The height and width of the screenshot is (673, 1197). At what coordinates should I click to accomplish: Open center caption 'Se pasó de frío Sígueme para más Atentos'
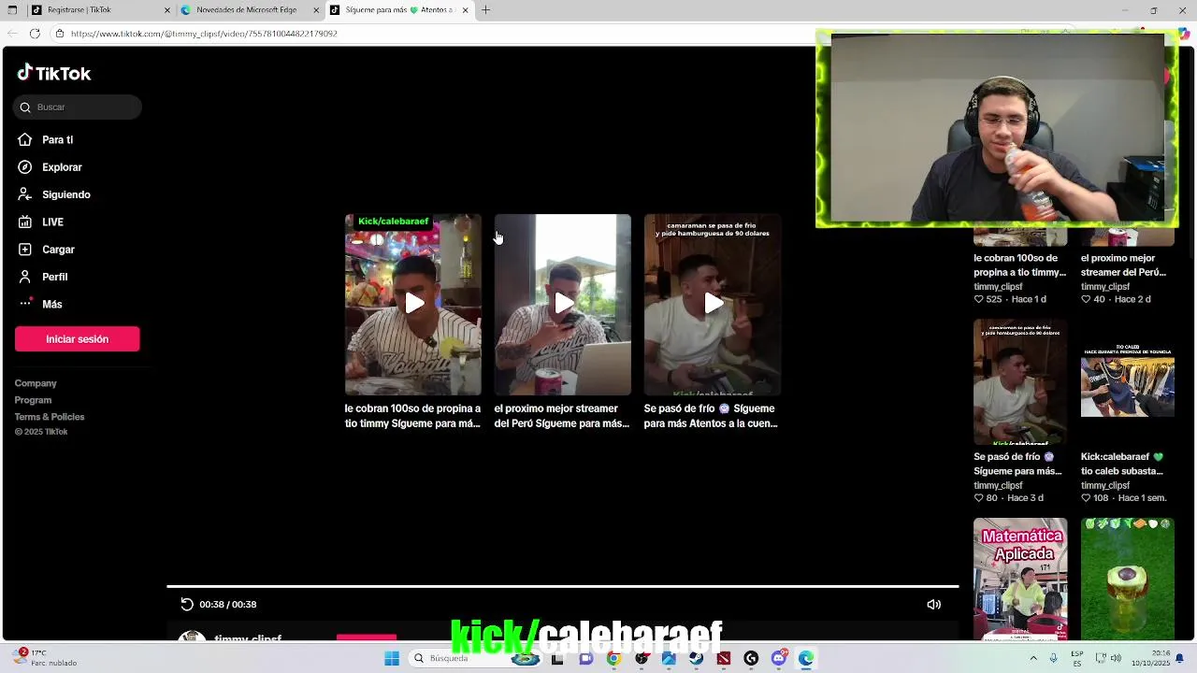click(x=712, y=416)
